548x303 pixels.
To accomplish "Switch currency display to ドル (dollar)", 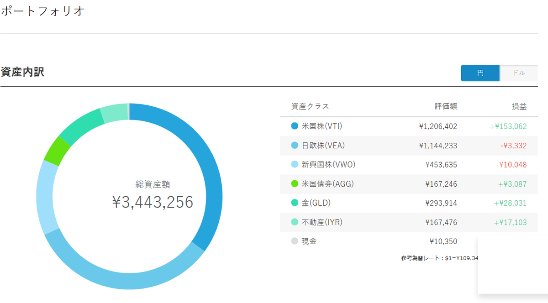I will [519, 73].
